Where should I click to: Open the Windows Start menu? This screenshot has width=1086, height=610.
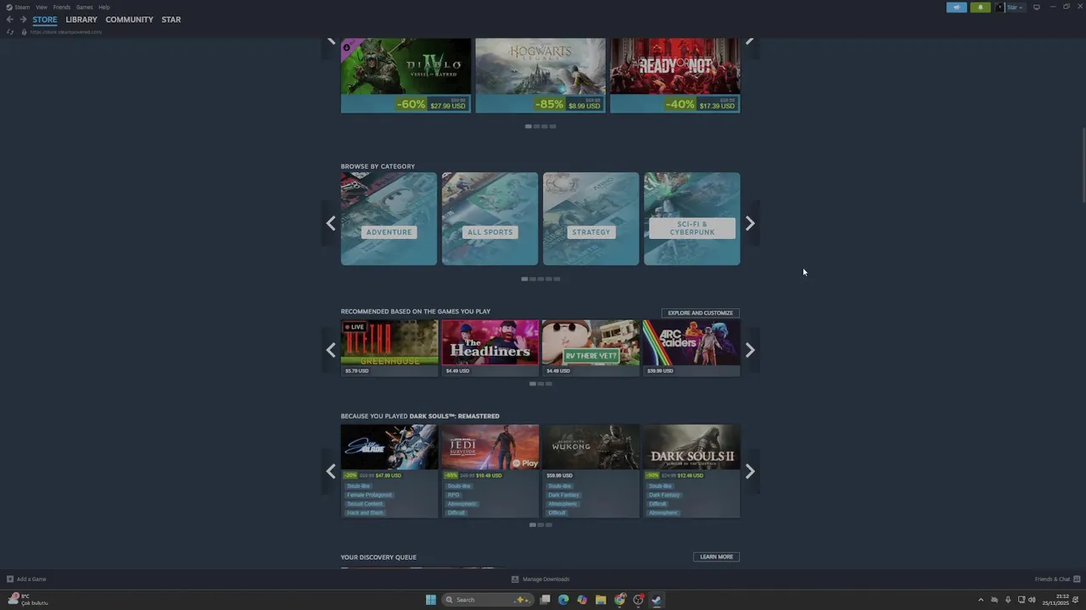[431, 600]
